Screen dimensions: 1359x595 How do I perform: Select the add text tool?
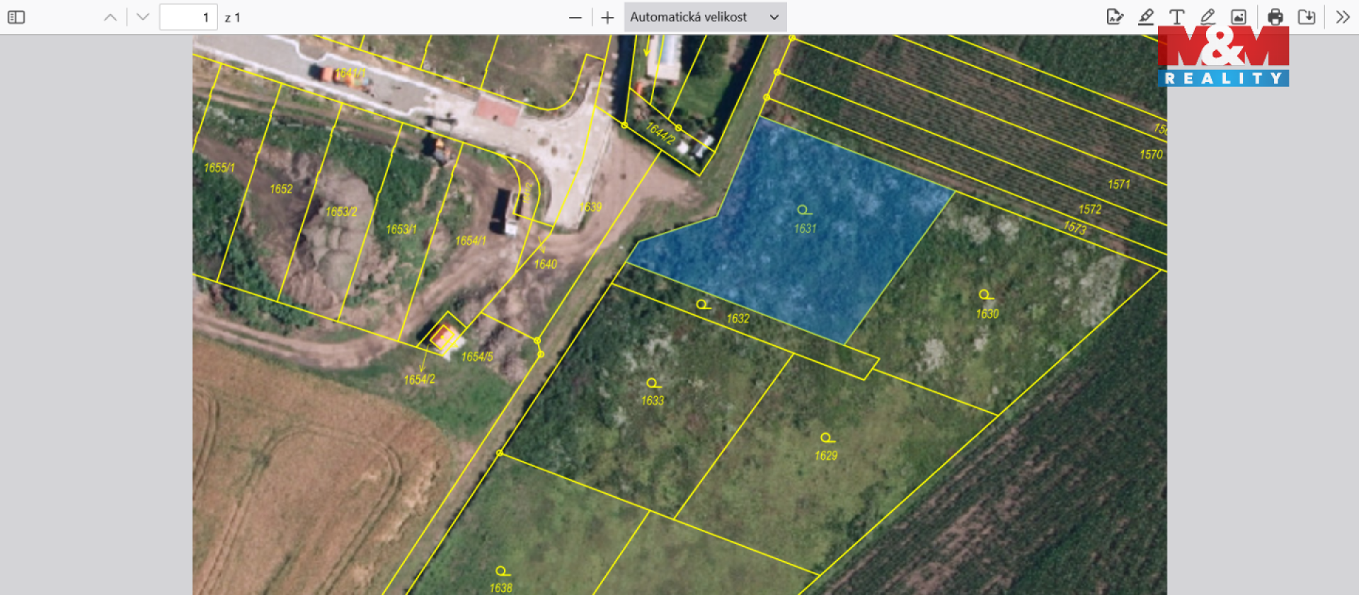[1176, 17]
